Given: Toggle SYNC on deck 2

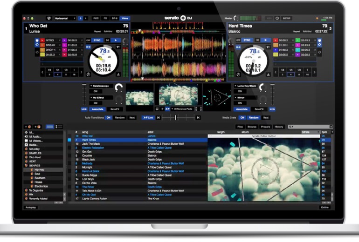Looking at the screenshot, I should click(247, 40).
